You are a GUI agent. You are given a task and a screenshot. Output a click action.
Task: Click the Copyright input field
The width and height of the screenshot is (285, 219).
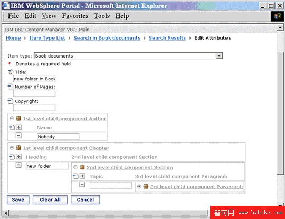(x=34, y=108)
